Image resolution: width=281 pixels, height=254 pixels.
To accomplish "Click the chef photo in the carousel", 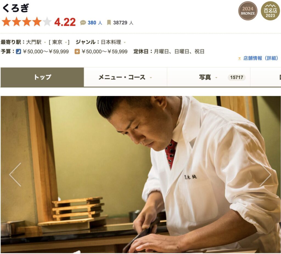I will (x=140, y=175).
